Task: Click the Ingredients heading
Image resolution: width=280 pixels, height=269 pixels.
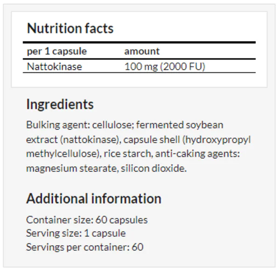Action: point(60,104)
